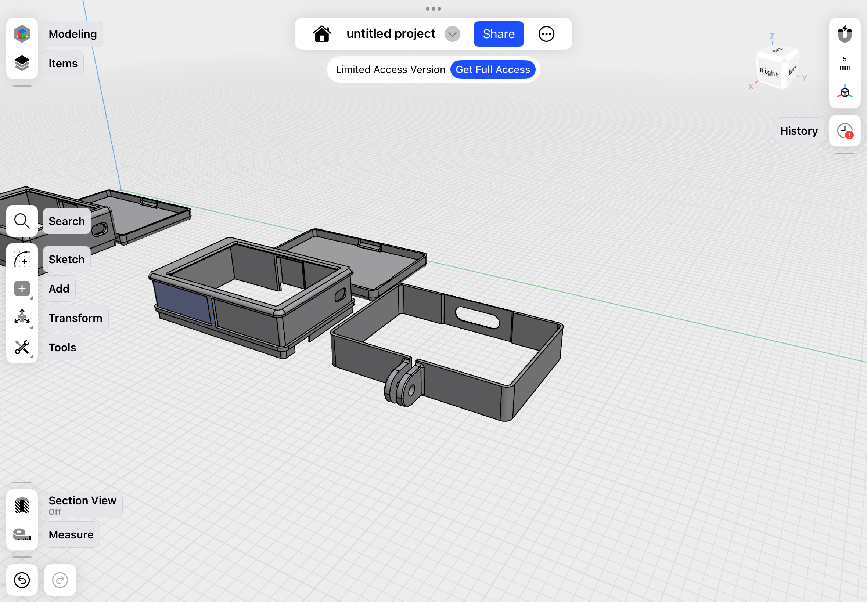The width and height of the screenshot is (867, 602).
Task: Click the History label
Action: [799, 131]
